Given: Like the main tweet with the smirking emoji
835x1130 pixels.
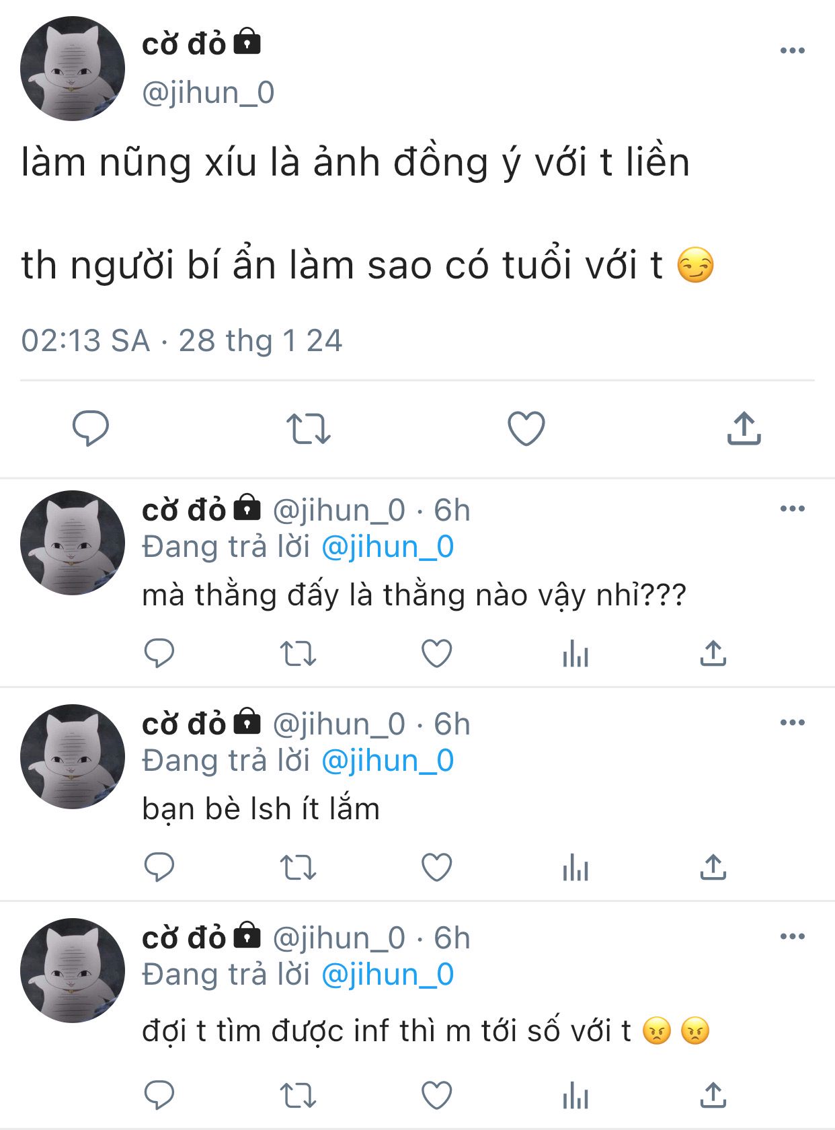Looking at the screenshot, I should 526,428.
